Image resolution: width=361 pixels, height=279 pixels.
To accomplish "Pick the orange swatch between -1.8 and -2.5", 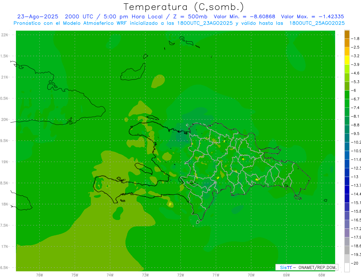I will (347, 43).
